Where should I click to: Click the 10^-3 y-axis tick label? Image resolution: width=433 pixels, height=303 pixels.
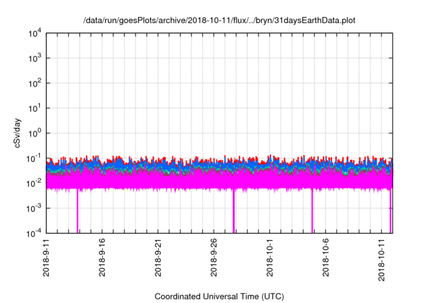point(35,208)
